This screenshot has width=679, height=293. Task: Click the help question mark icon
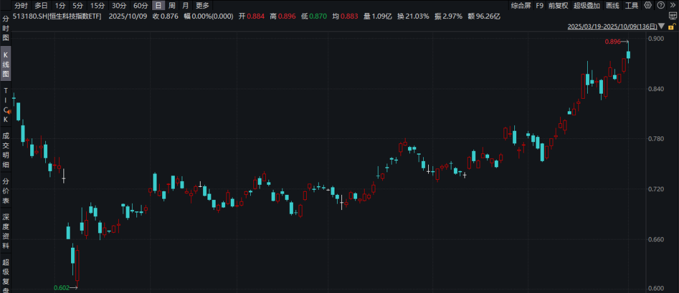point(660,5)
